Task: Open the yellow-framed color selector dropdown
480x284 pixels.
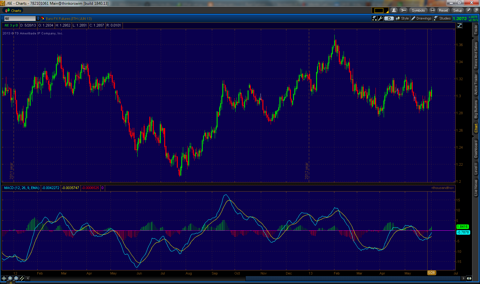Action: coord(380,10)
